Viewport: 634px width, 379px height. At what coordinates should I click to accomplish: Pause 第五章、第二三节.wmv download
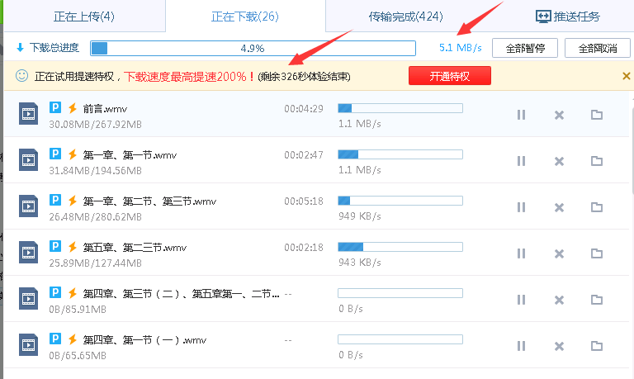click(521, 253)
